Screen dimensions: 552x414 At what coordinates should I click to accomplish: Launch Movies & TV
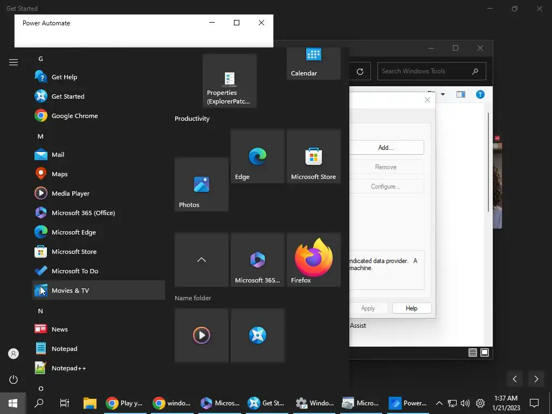tap(99, 290)
